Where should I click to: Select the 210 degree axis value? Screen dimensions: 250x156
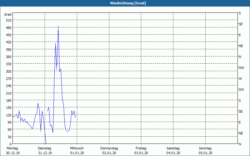click(x=9, y=93)
